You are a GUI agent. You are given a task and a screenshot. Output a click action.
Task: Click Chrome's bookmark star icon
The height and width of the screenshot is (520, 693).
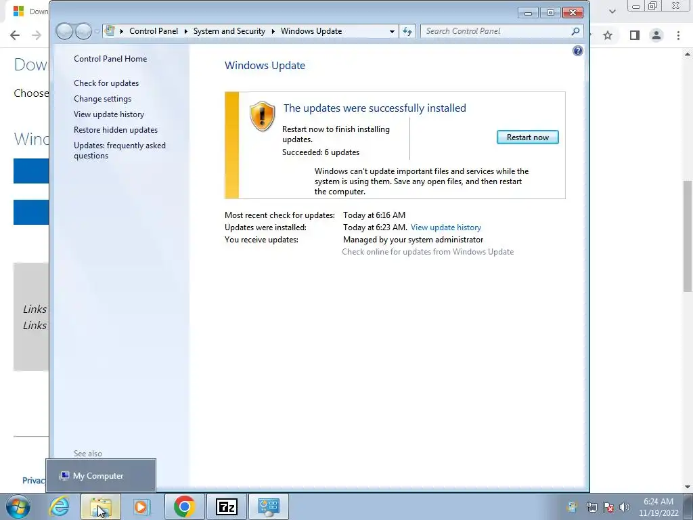pyautogui.click(x=608, y=35)
